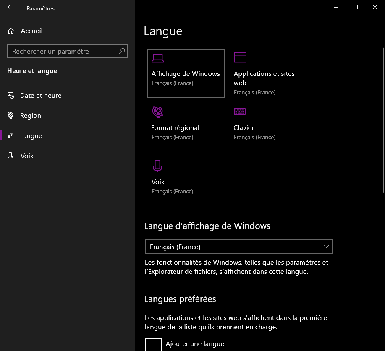Click the Région globe icon in sidebar
385x351 pixels.
(x=10, y=115)
